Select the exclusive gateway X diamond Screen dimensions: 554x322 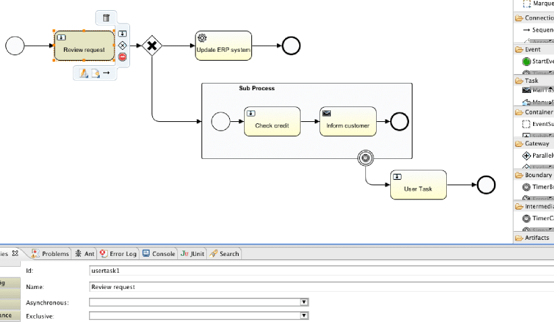(x=152, y=46)
